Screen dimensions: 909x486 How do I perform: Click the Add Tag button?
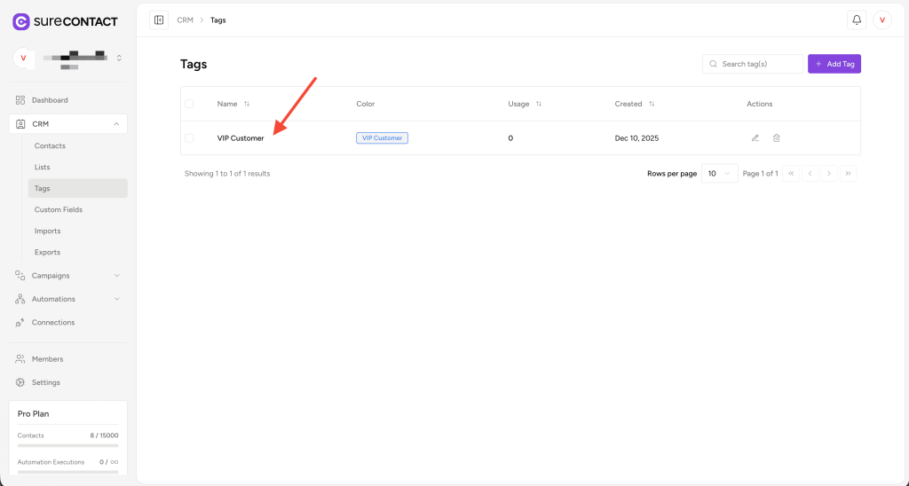coord(834,64)
